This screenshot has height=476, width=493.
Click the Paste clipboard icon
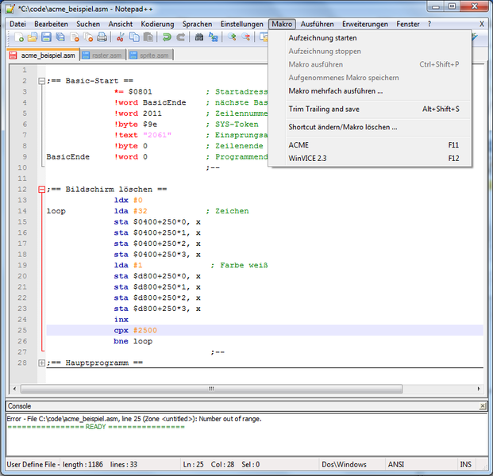[148, 37]
